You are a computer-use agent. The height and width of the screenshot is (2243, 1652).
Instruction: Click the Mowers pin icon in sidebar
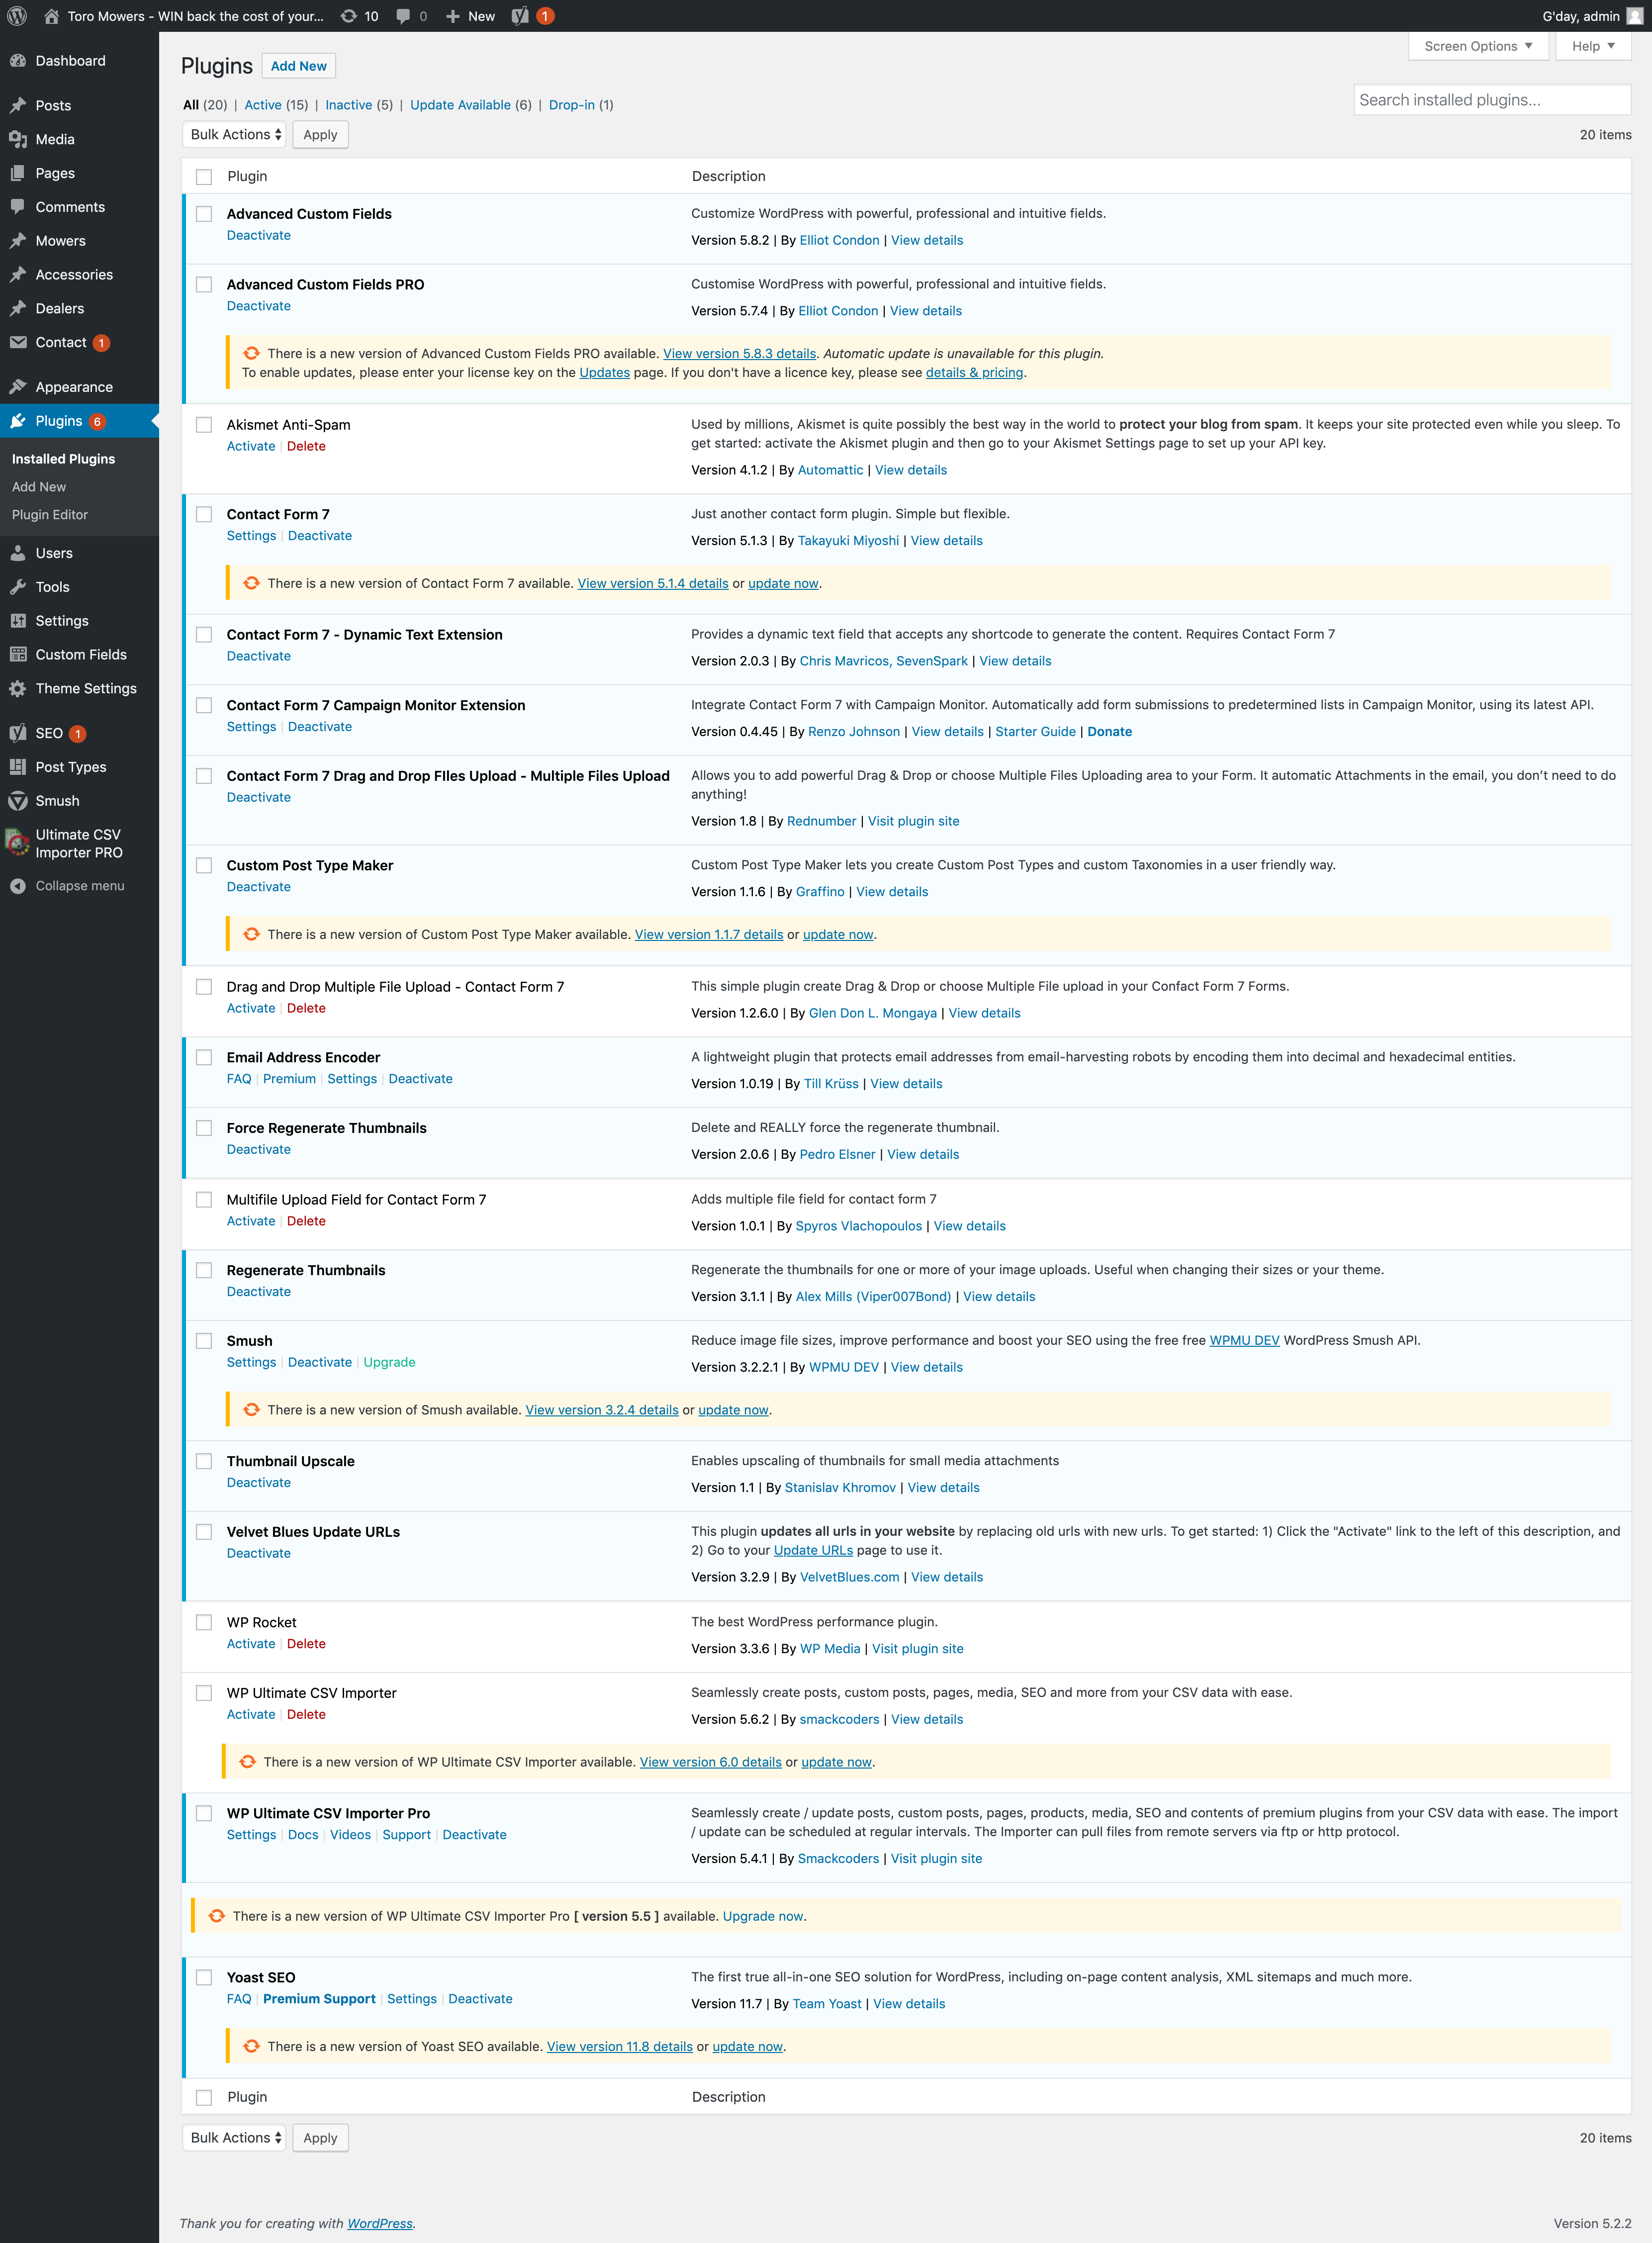click(x=18, y=241)
